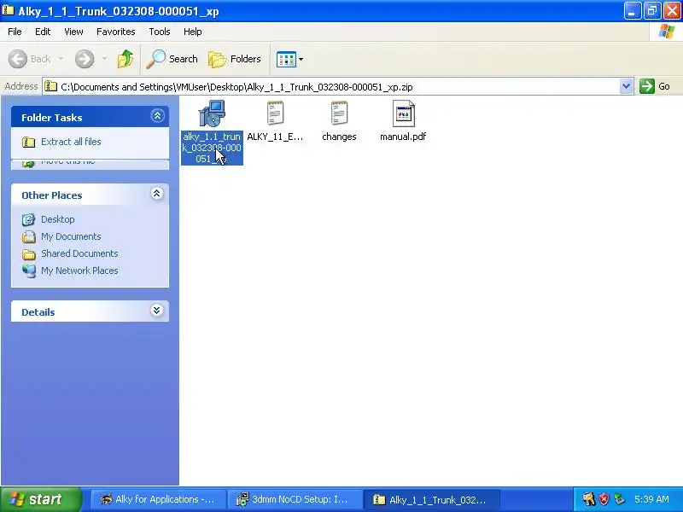This screenshot has height=512, width=683.
Task: Select the ALKY_11_E... text file icon
Action: click(275, 113)
